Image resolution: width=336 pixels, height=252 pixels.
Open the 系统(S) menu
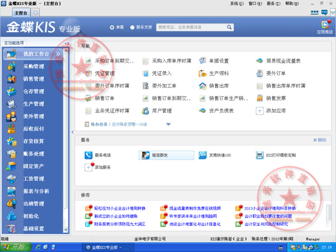[x=237, y=4]
